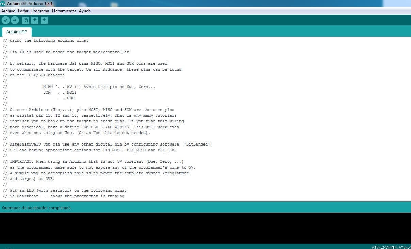Open the Programa menu

tap(40, 11)
